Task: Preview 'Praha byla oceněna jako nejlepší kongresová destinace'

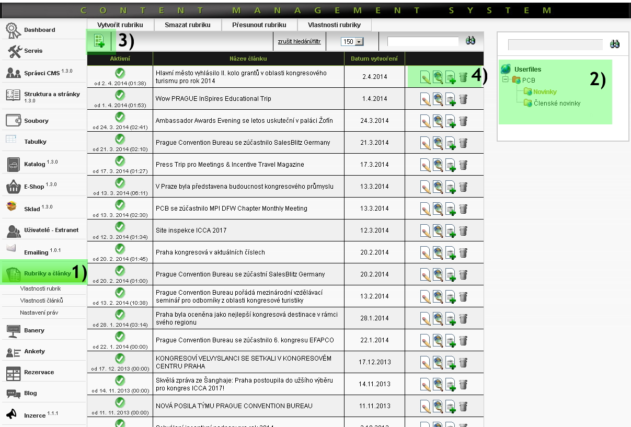Action: coord(438,318)
